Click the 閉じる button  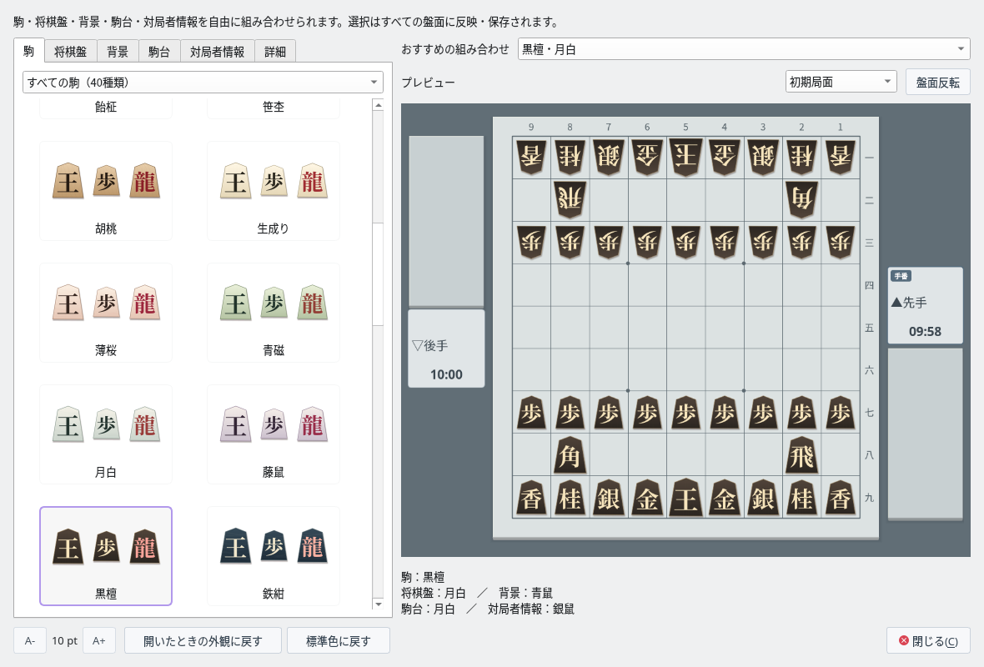[928, 640]
